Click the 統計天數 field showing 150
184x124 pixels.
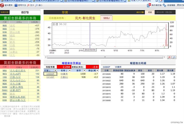point(150,12)
